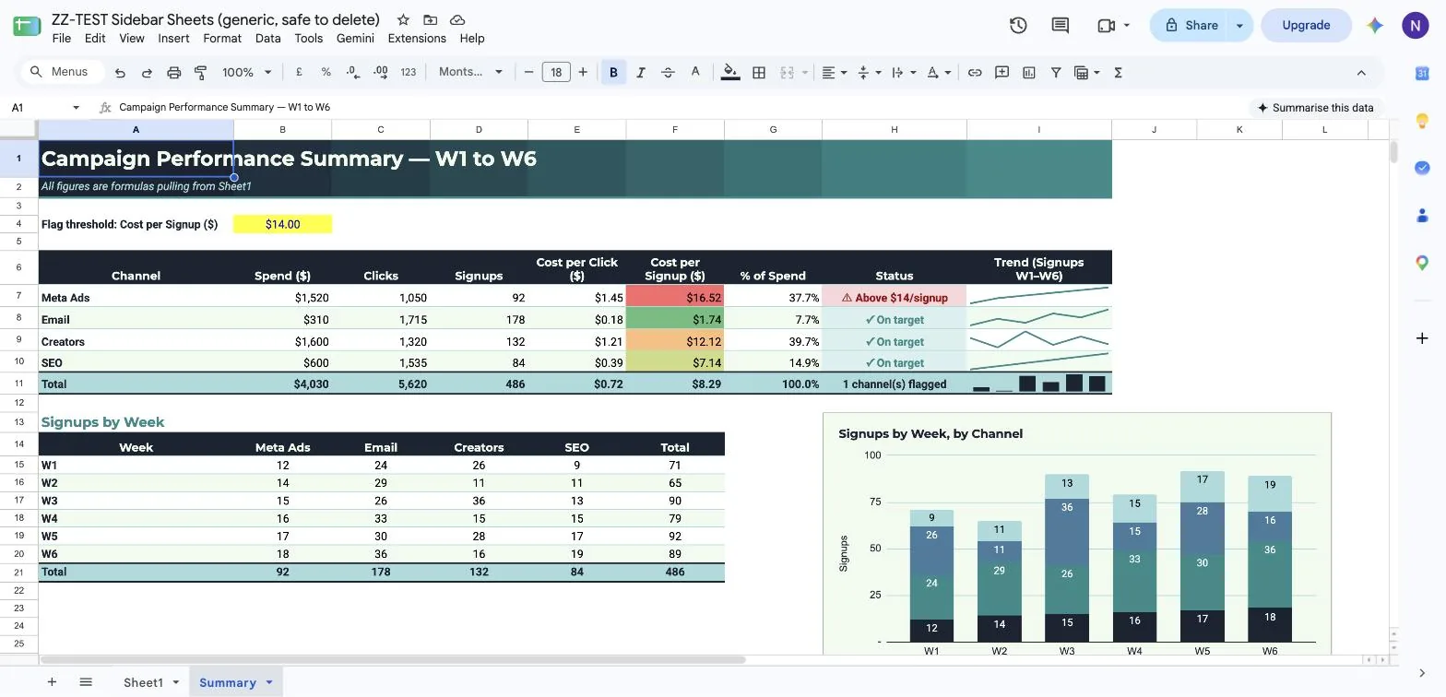Open the Data menu
This screenshot has height=697, width=1446.
[268, 39]
